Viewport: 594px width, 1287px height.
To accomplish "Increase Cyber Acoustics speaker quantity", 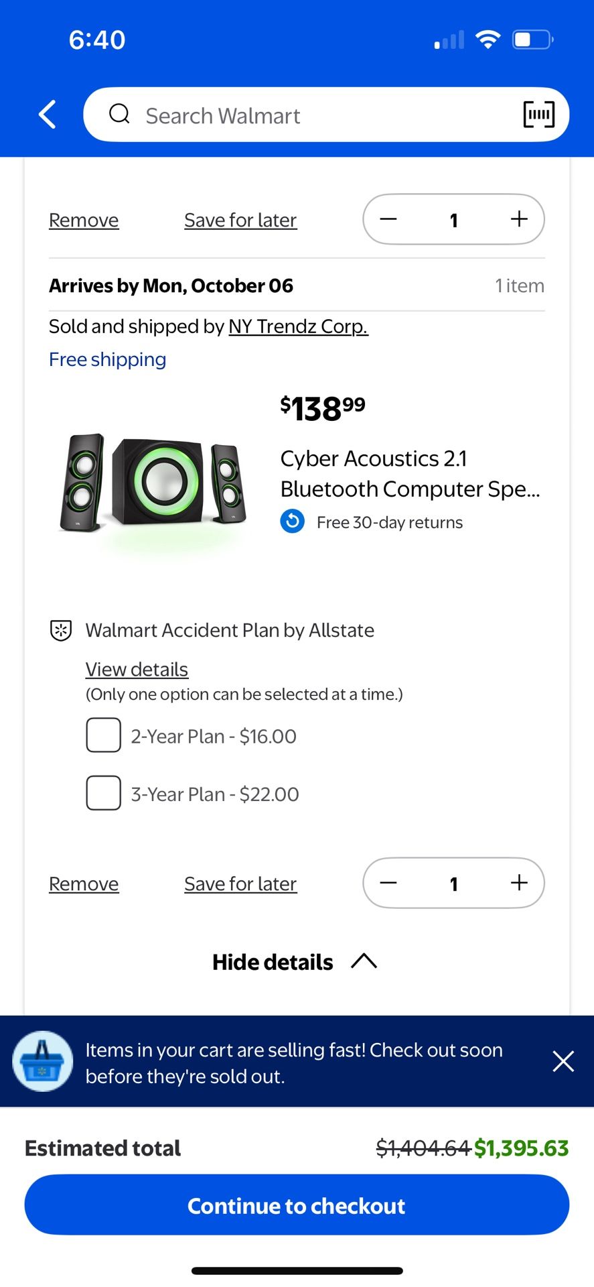I will pos(519,883).
